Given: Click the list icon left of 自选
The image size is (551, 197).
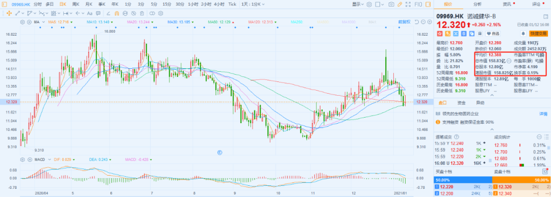Looking at the screenshot, I should click(480, 34).
